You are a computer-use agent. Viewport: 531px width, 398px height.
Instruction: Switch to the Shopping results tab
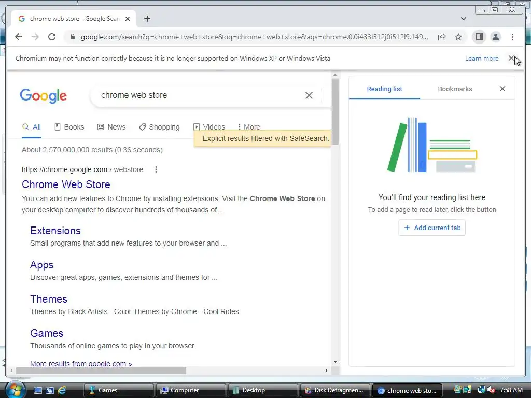coord(160,127)
